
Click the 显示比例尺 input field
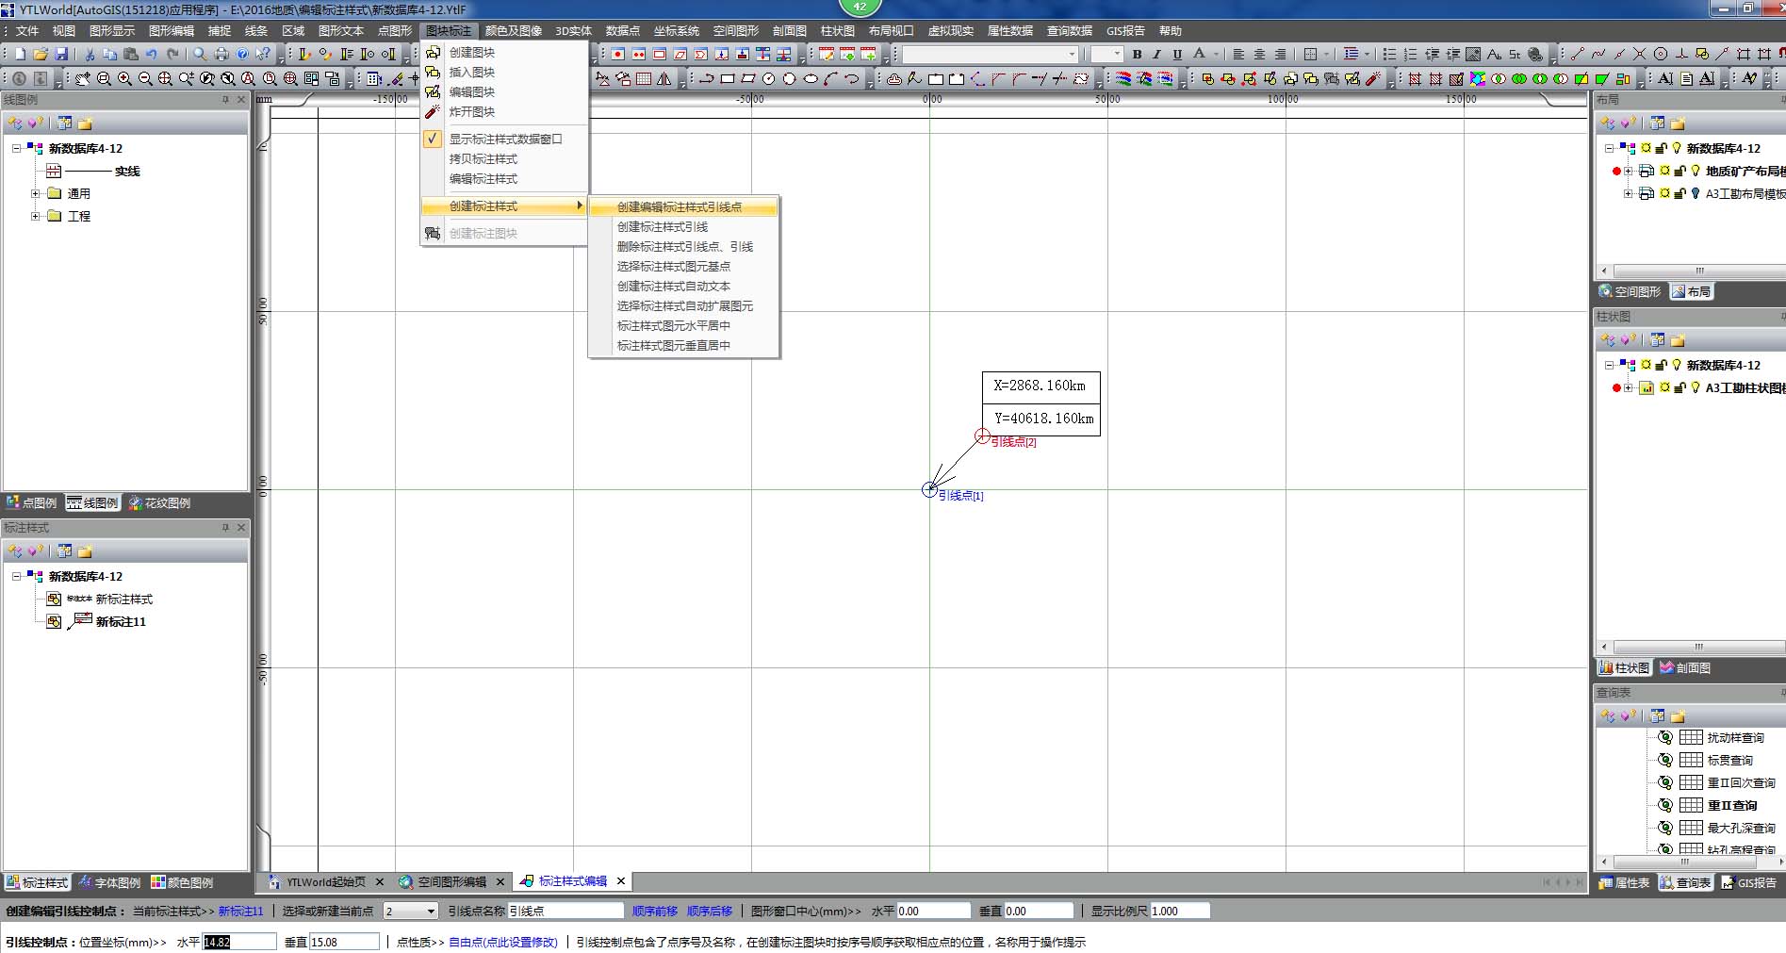tap(1180, 911)
